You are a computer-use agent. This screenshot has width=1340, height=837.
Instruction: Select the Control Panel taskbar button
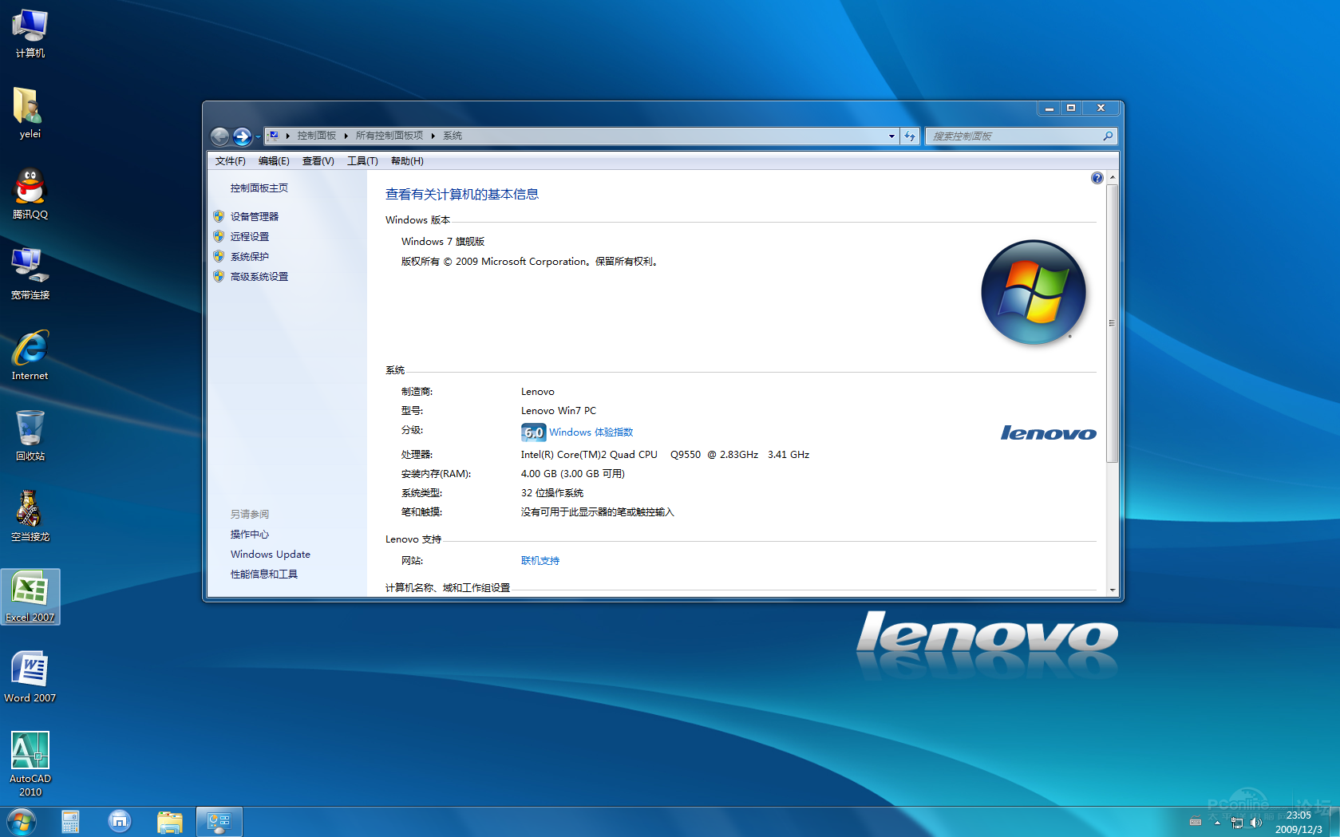pyautogui.click(x=219, y=822)
